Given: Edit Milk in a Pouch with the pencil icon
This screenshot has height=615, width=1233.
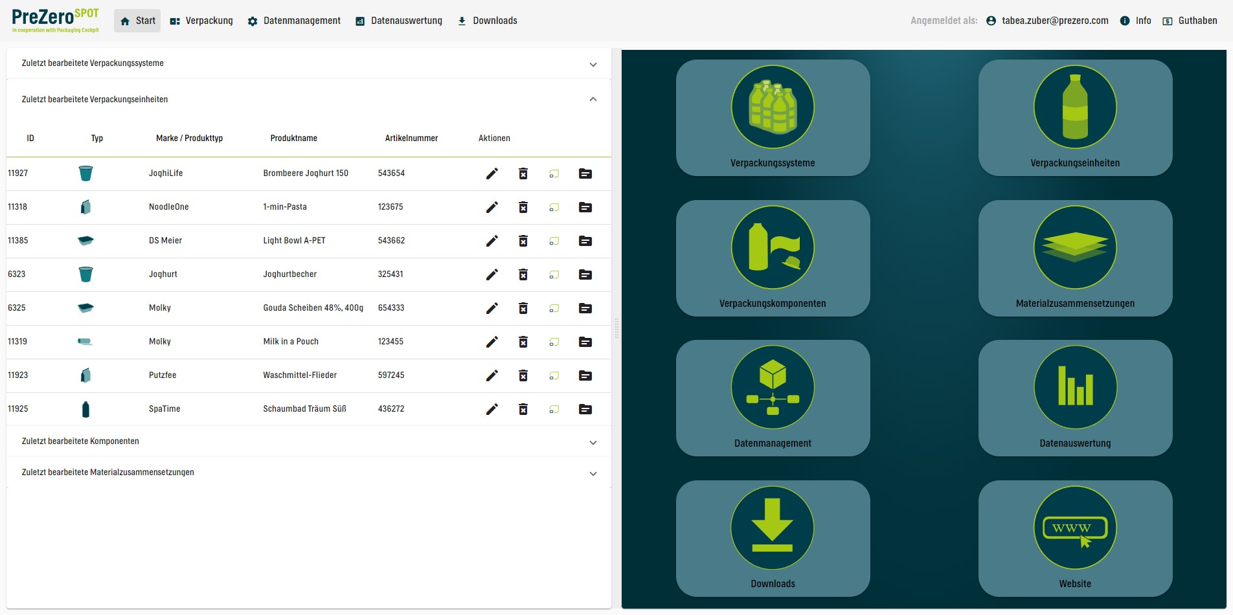Looking at the screenshot, I should click(492, 342).
